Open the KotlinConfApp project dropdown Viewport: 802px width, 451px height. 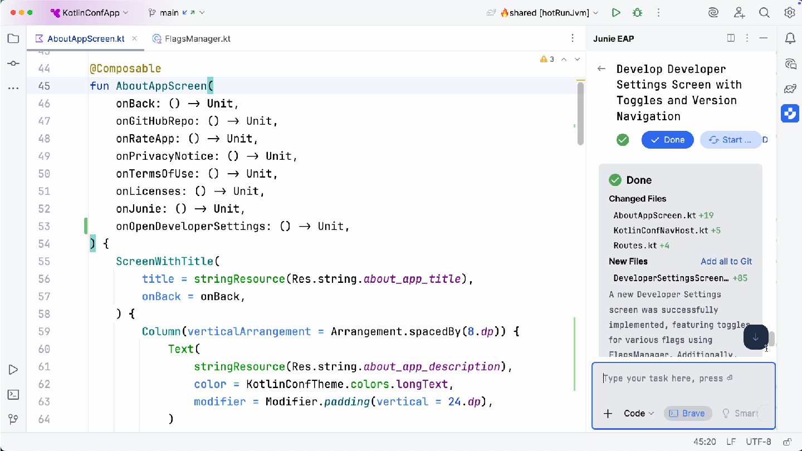(89, 12)
